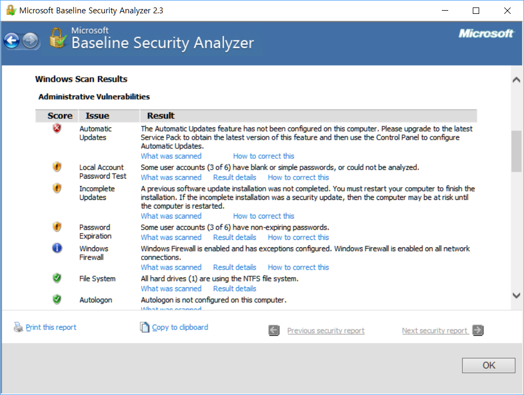
Task: Click the non-expiring passwords result text
Action: (235, 228)
